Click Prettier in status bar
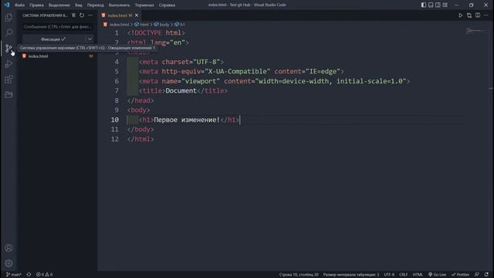Viewport: 494px width, 278px height. 460,275
